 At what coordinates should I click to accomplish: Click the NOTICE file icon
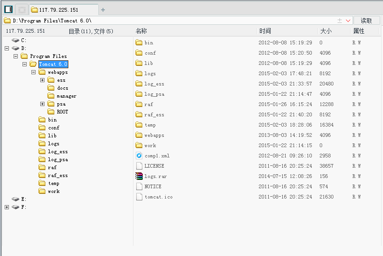139,186
